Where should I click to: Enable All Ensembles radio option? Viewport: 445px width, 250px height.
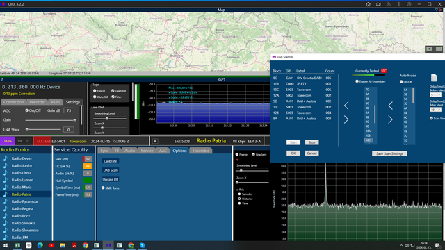[x=357, y=81]
